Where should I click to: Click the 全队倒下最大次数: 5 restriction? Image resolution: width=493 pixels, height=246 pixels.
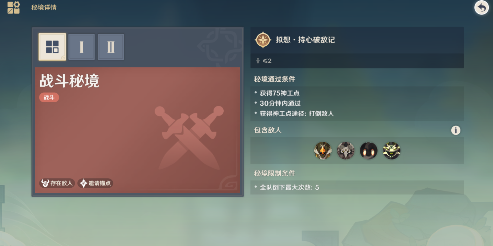pos(287,187)
